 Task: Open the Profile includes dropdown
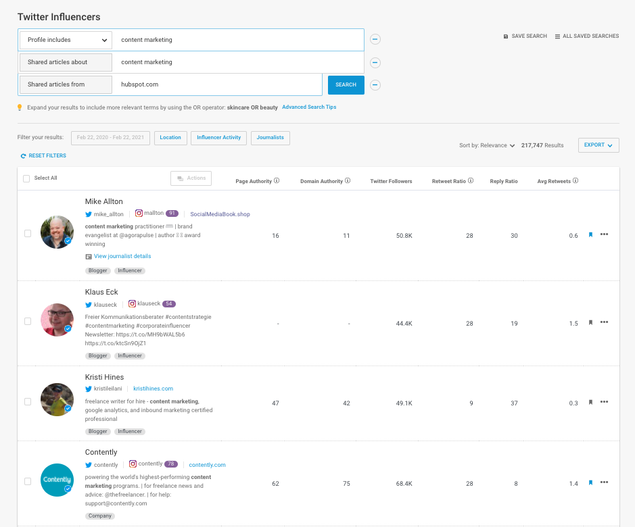[x=66, y=40]
